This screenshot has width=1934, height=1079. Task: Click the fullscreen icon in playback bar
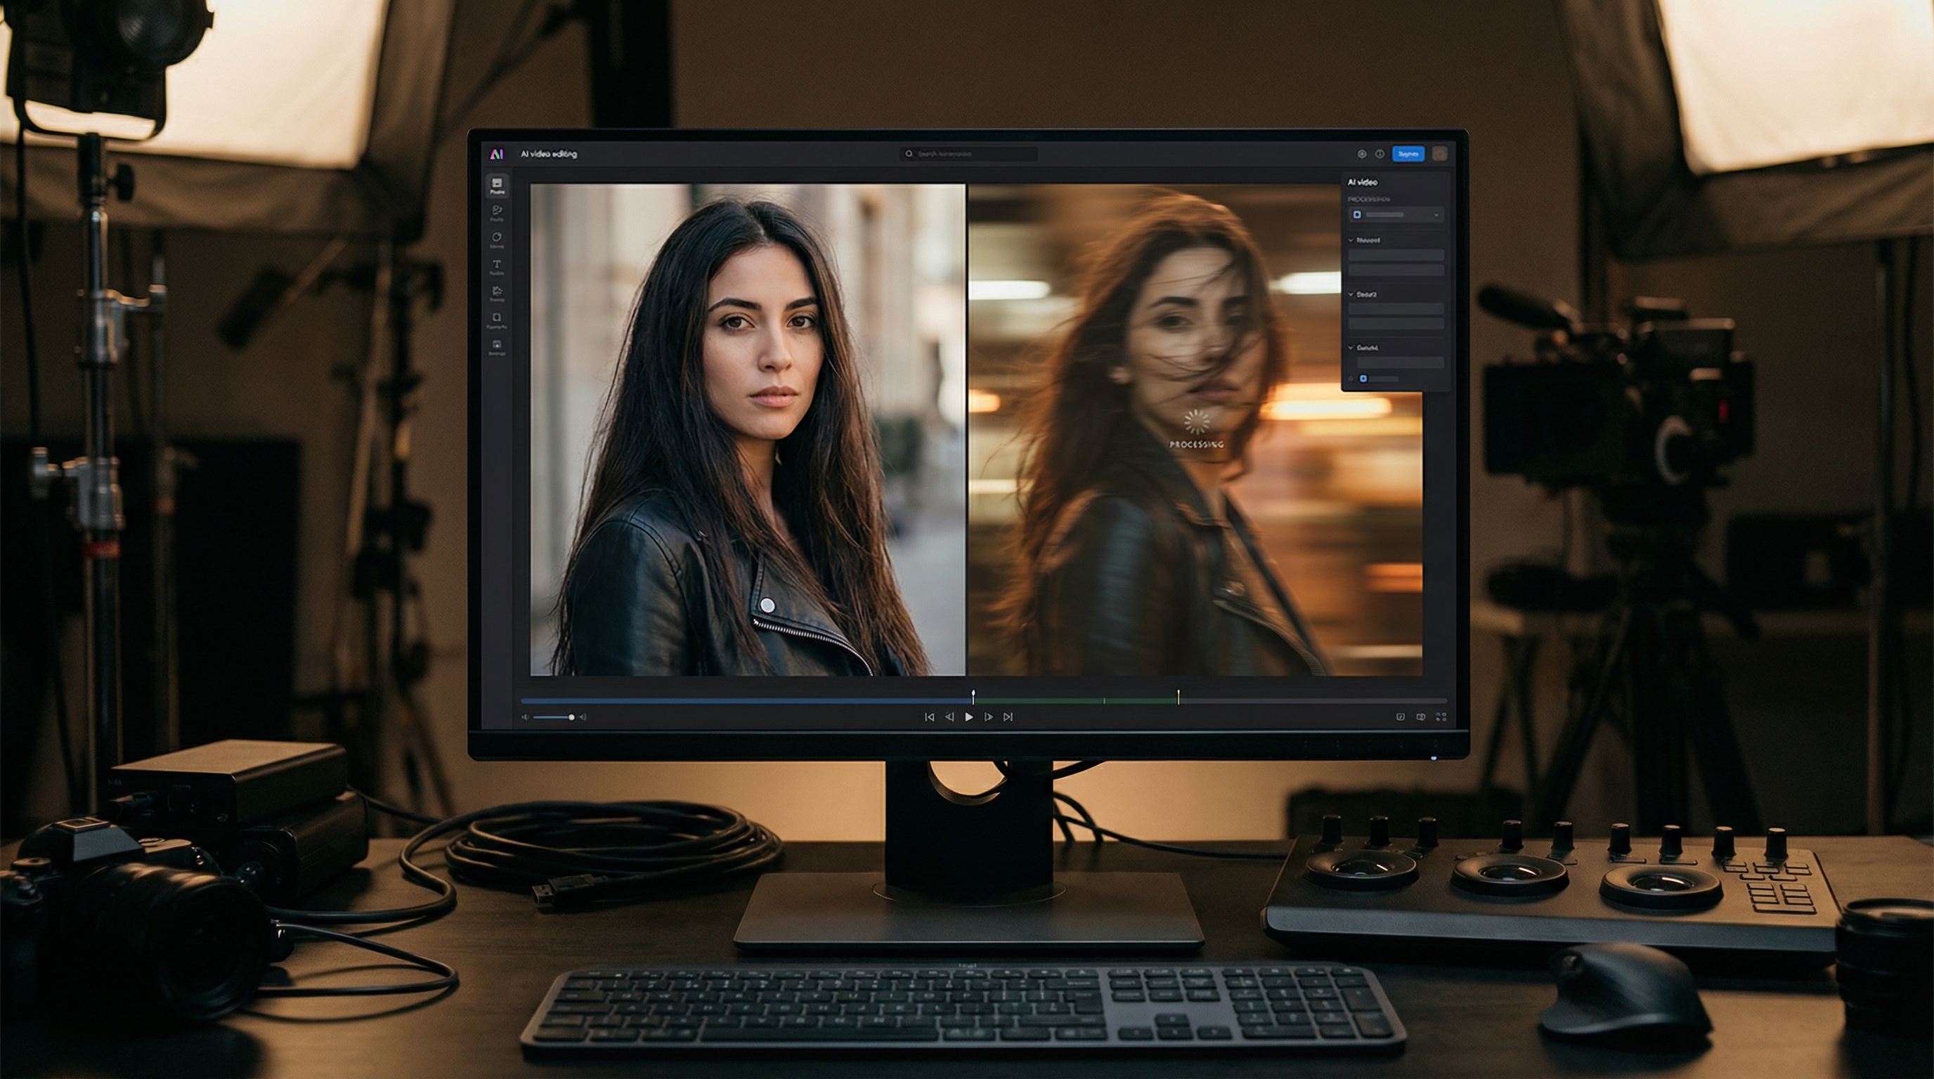tap(1441, 717)
